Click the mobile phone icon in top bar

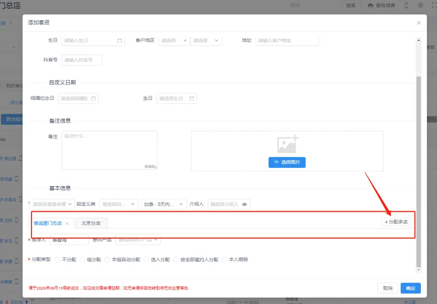click(x=406, y=5)
